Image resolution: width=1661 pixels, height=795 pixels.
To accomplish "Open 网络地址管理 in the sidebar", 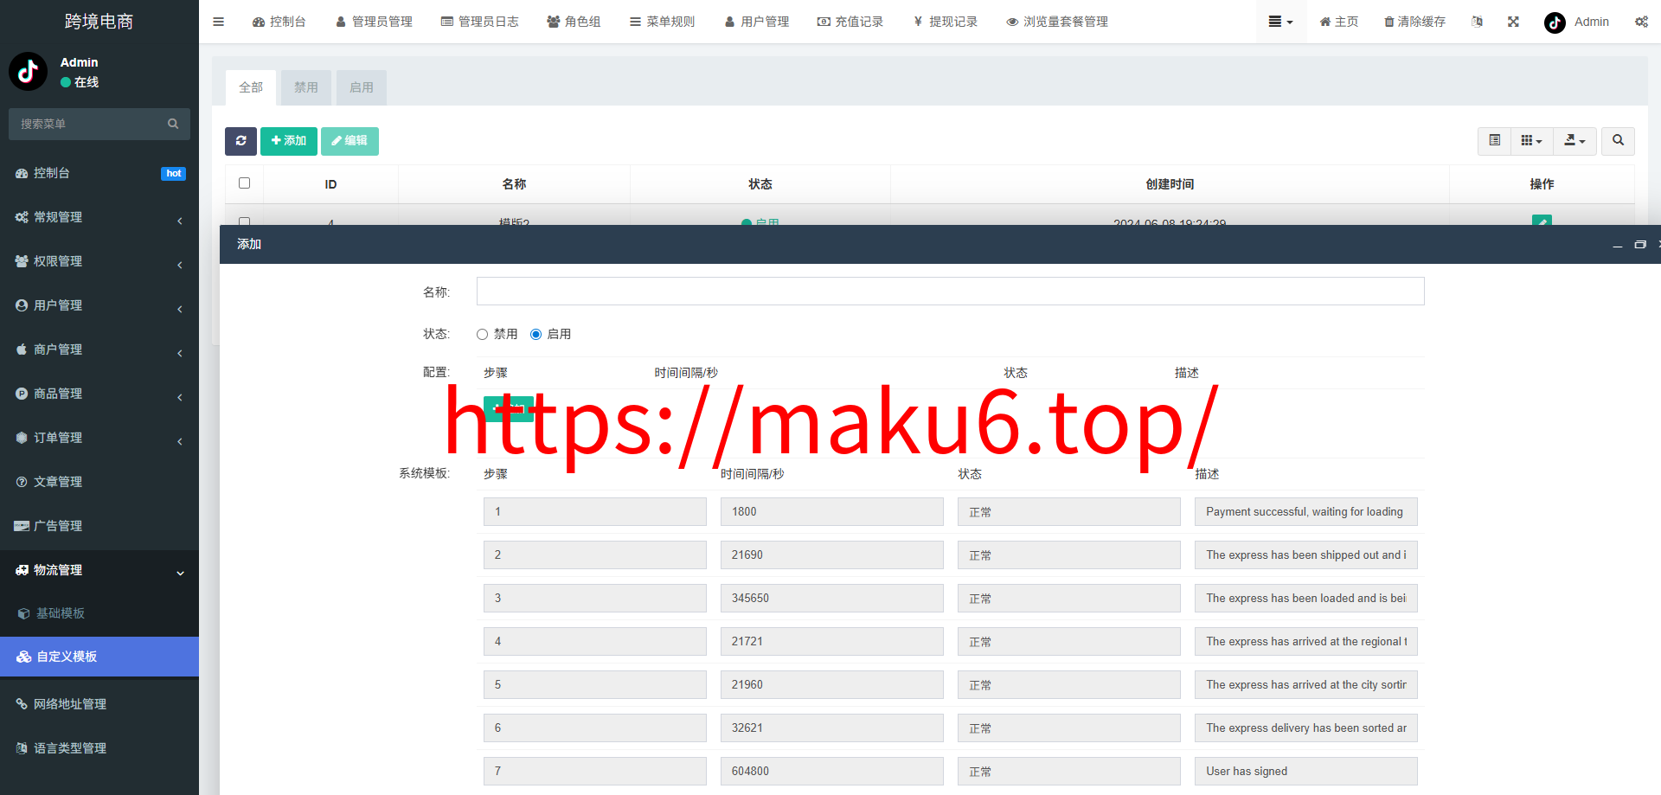I will 99,704.
